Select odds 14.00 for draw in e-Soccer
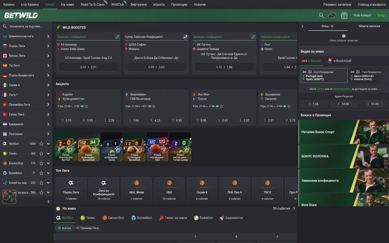Viewport: 389px width, 243px height. click(x=343, y=104)
